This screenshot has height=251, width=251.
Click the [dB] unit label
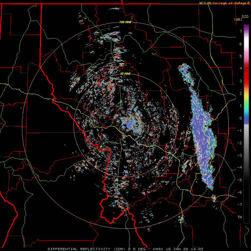[x=238, y=19]
